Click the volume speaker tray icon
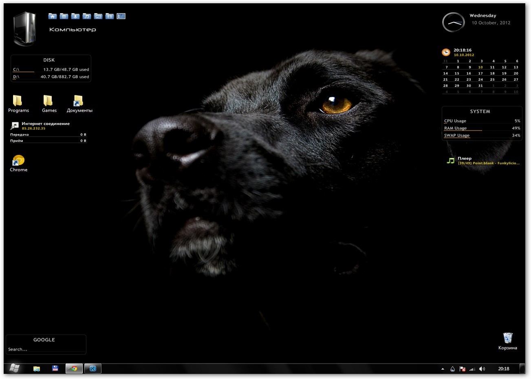531x379 pixels. click(482, 369)
